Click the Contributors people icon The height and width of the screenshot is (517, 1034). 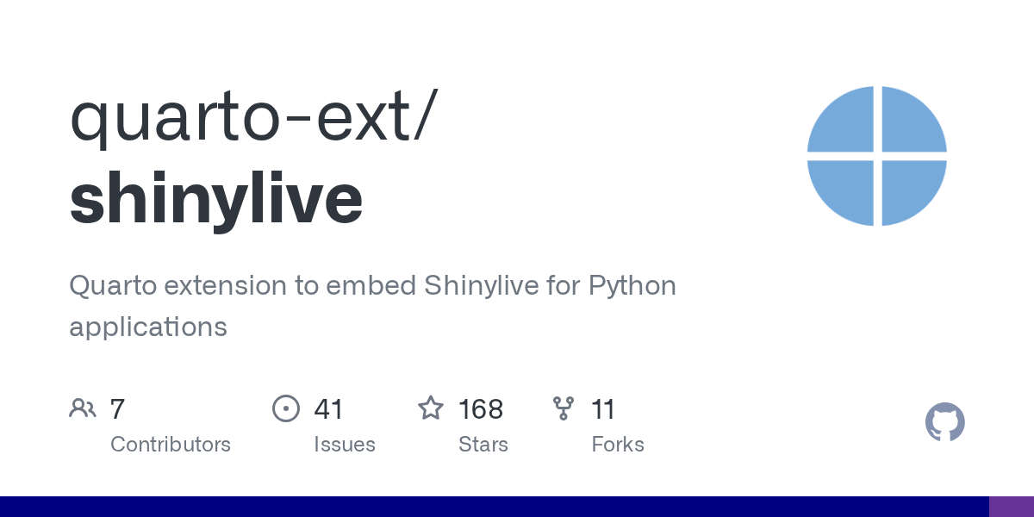pyautogui.click(x=83, y=408)
